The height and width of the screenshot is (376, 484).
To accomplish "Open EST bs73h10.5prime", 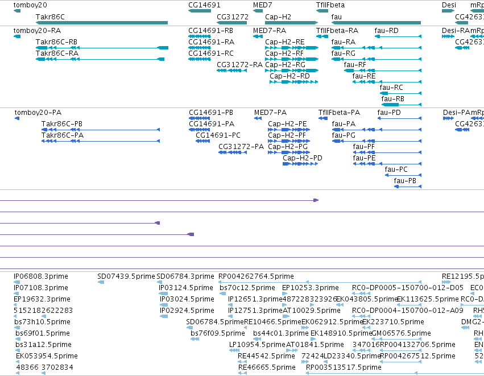I will click(42, 323).
